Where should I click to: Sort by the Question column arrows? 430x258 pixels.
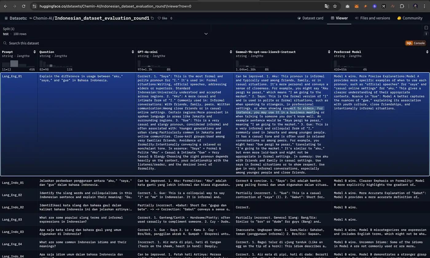(133, 52)
